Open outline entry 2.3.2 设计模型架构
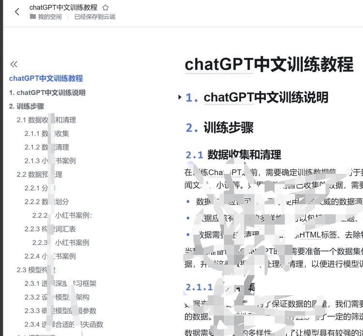This screenshot has height=336, width=363. tap(57, 297)
